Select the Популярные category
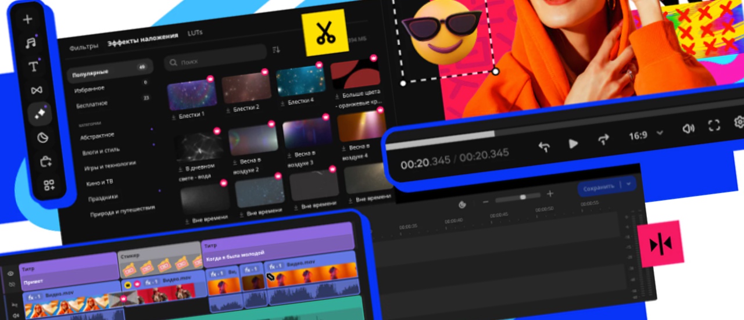Image resolution: width=744 pixels, height=320 pixels. click(109, 71)
